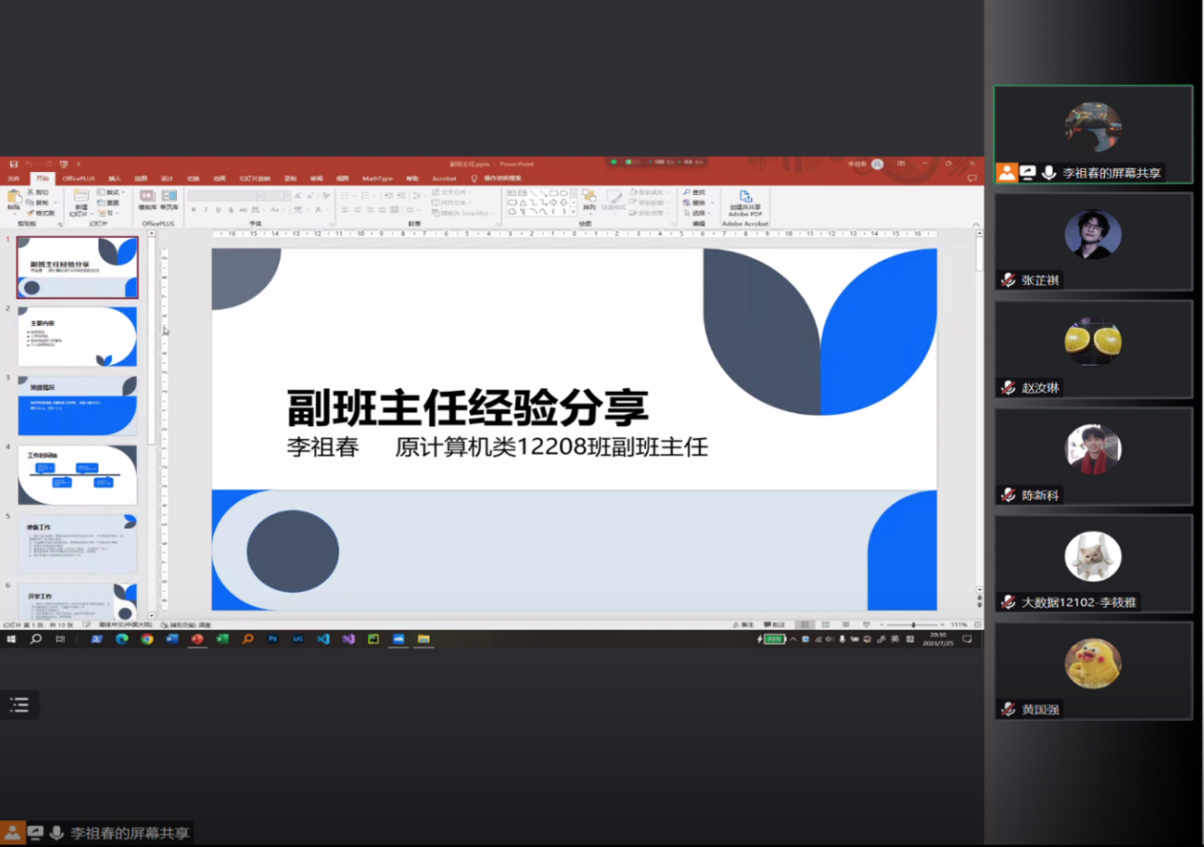Click the Save icon in quick access toolbar

[13, 164]
